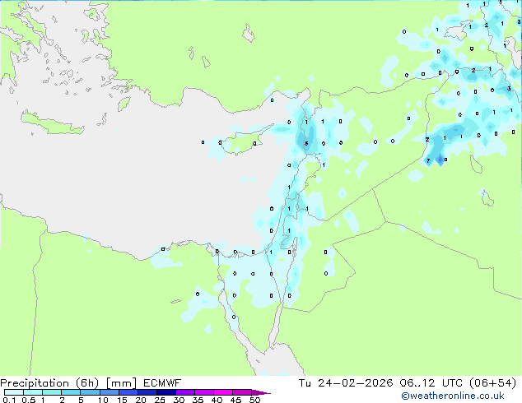
Task: Click the 'ECMWF' model label
Action: click(x=162, y=383)
